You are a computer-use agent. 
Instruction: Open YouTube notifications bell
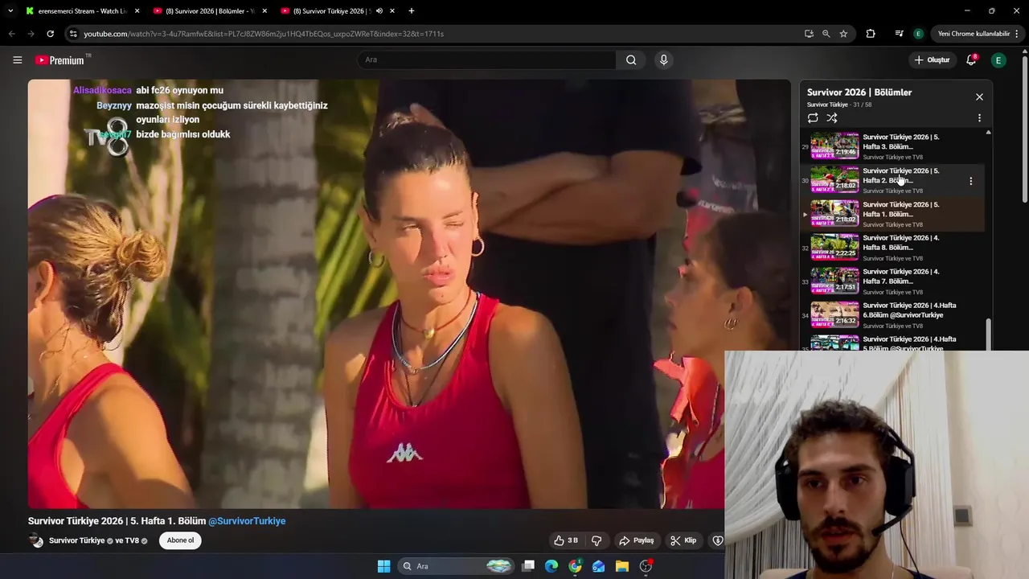(x=971, y=60)
